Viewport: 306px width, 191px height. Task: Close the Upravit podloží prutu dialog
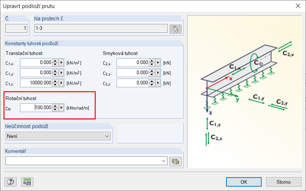coord(298,6)
